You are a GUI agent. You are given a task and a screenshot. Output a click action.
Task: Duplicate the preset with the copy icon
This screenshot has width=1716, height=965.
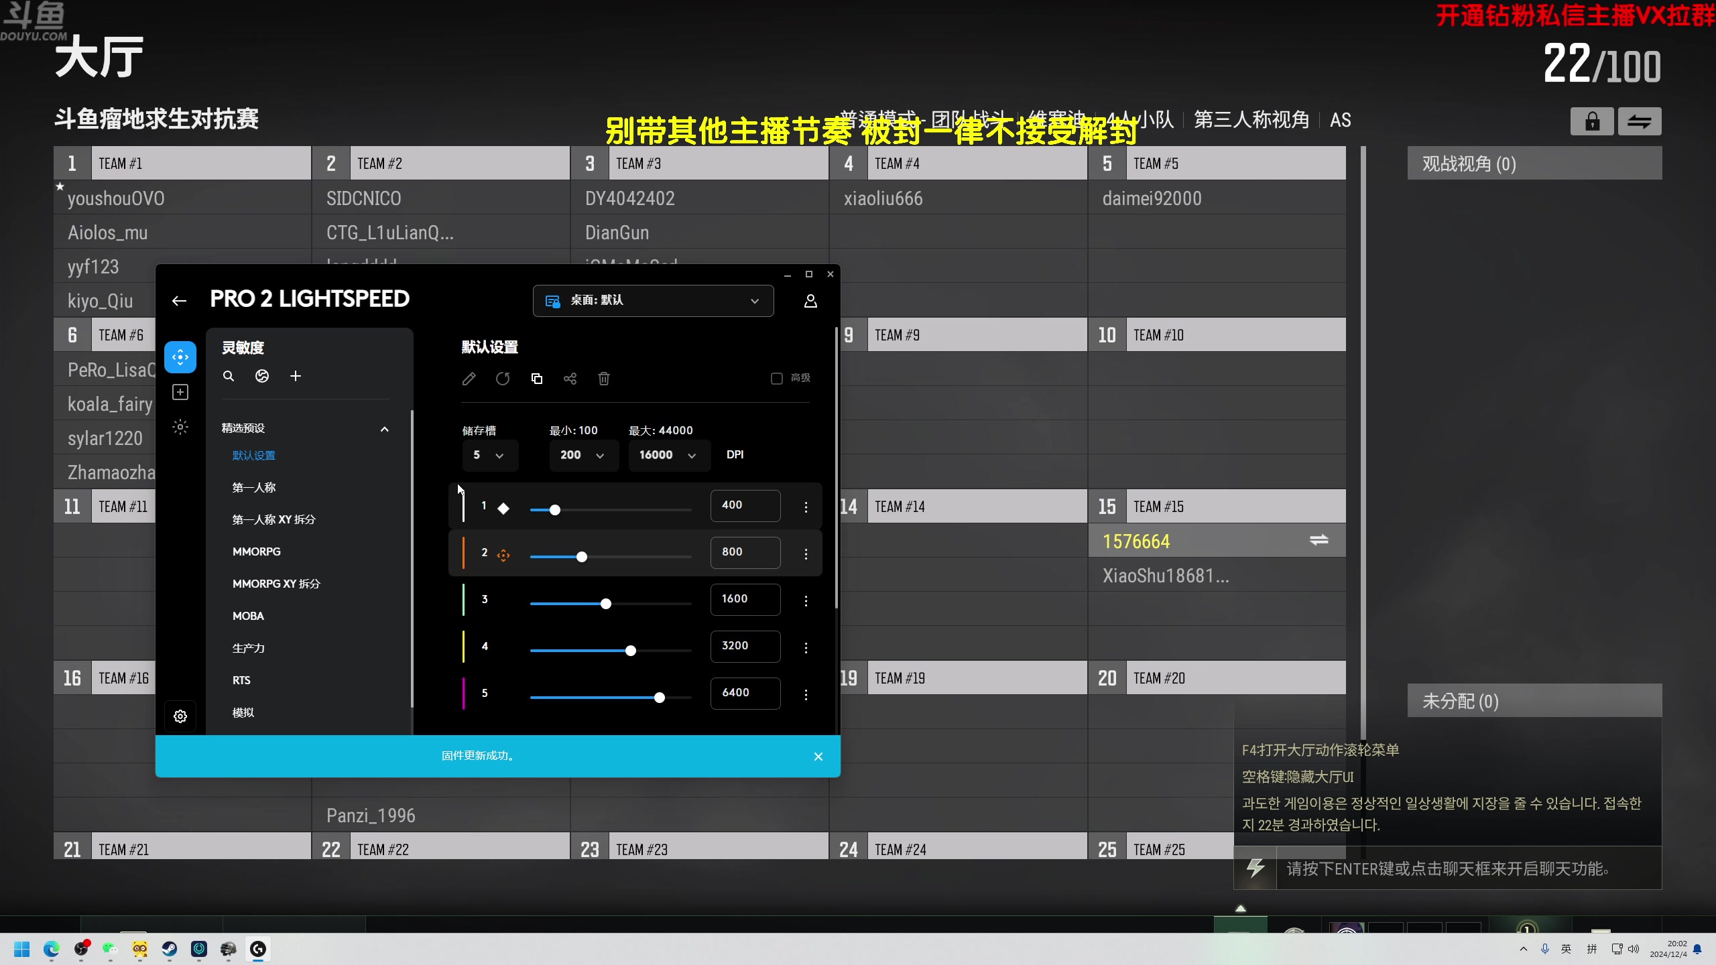click(536, 379)
